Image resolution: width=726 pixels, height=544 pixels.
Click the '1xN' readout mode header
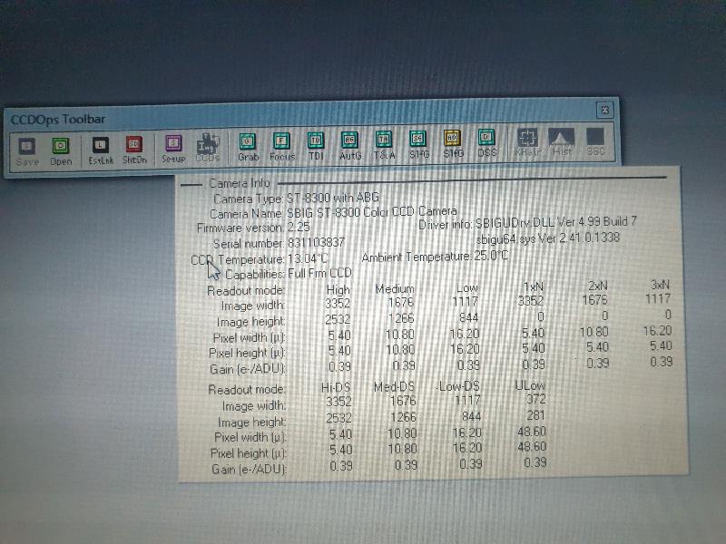tap(533, 287)
